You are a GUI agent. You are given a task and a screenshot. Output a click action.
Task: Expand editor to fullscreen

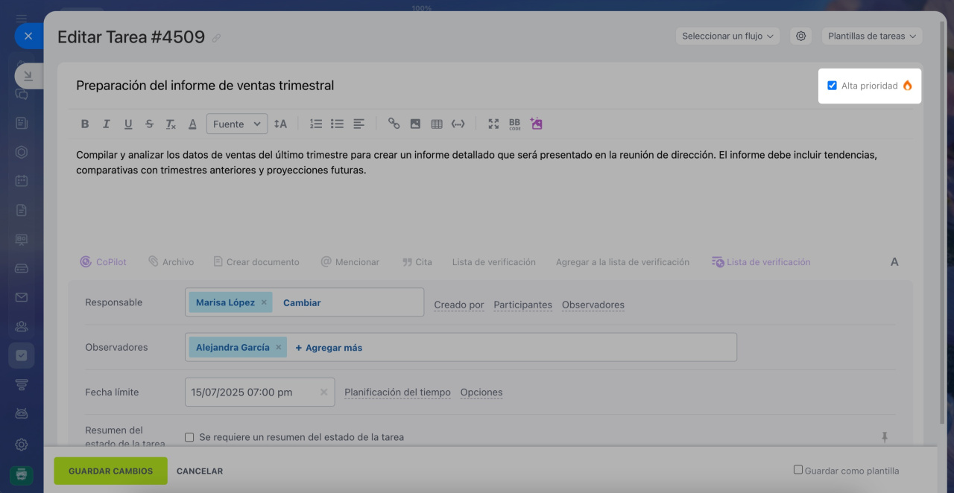[x=493, y=124]
